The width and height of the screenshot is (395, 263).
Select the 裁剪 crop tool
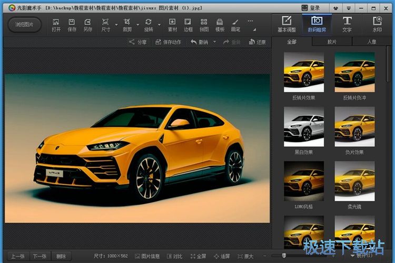tap(127, 25)
